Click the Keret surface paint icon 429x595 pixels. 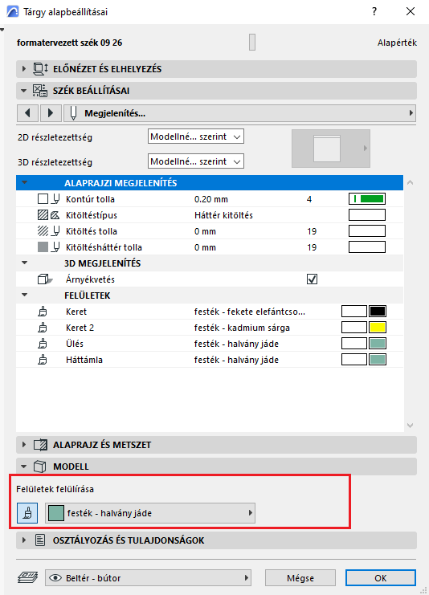point(43,312)
